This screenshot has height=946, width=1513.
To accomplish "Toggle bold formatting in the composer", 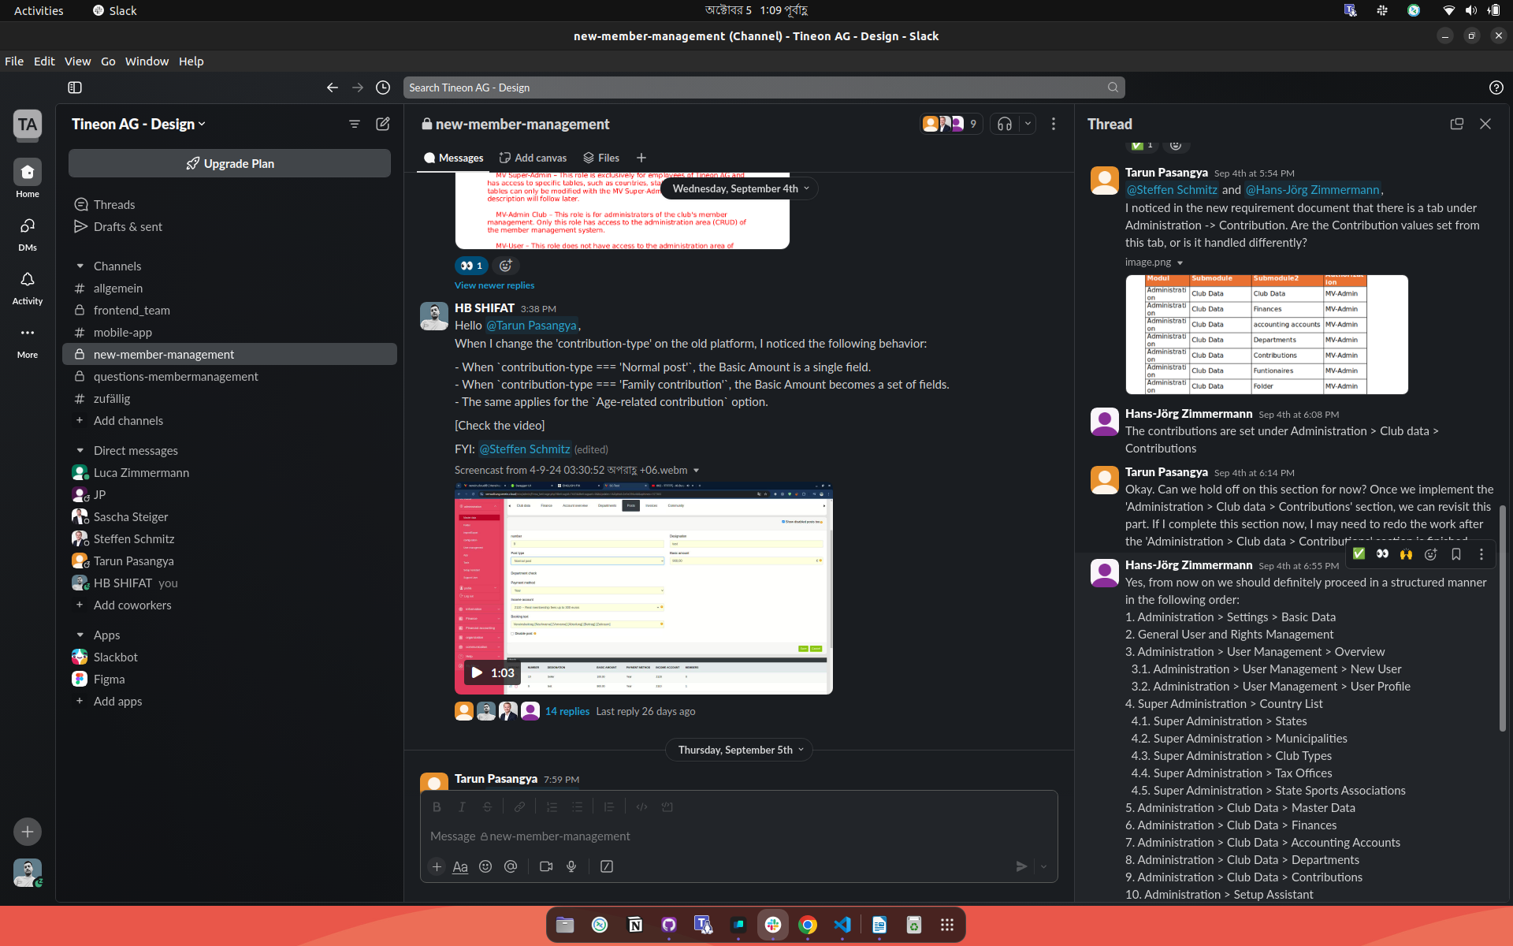I will point(437,806).
